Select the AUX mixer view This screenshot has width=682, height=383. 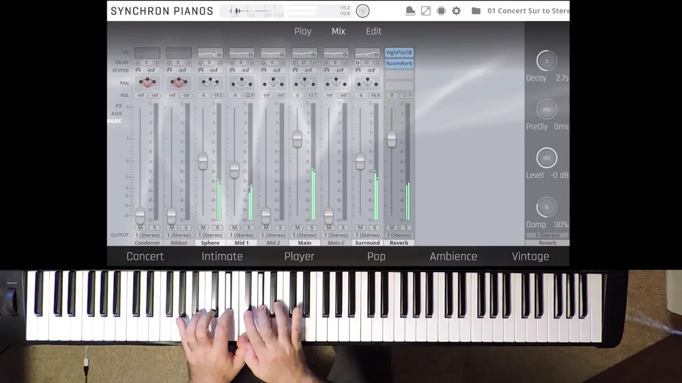point(116,113)
